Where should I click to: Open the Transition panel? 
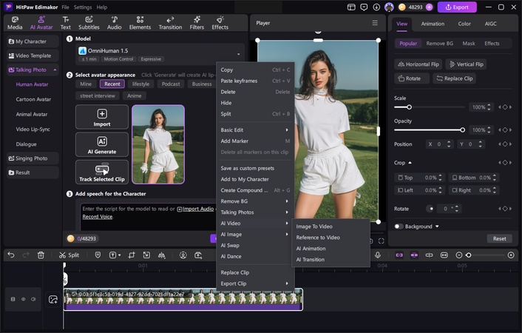pyautogui.click(x=170, y=23)
